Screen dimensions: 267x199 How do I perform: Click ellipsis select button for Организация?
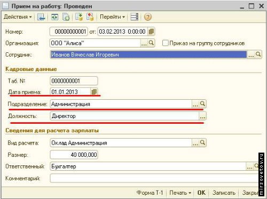click(x=144, y=43)
